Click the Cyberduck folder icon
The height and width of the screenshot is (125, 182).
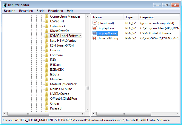point(46,26)
